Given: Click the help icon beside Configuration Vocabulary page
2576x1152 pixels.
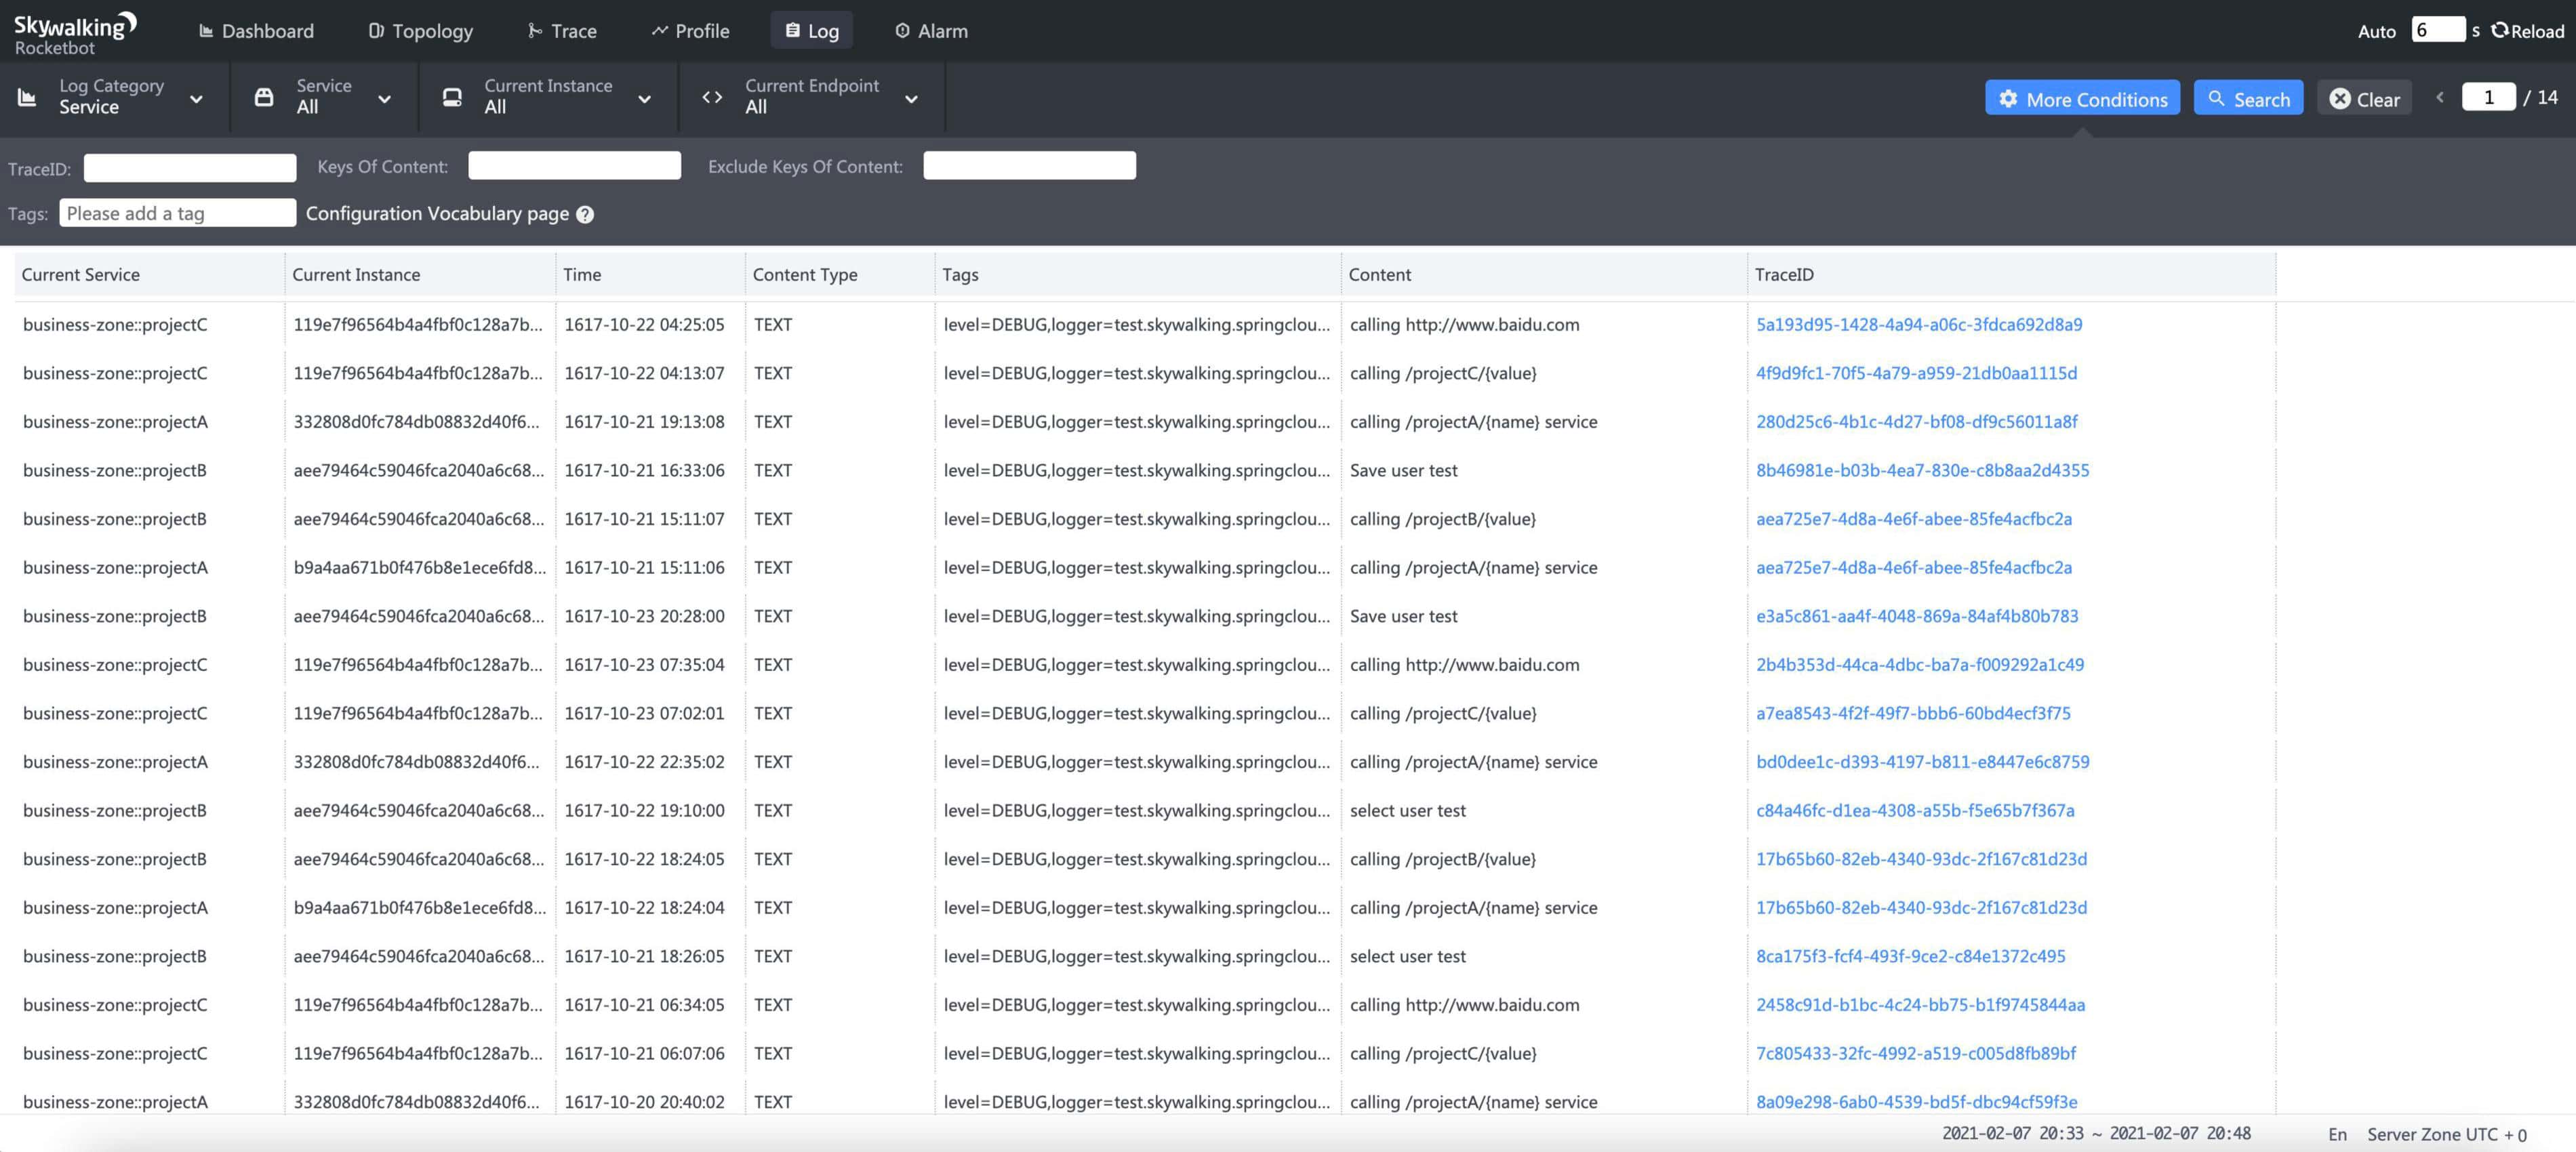Looking at the screenshot, I should coord(585,215).
